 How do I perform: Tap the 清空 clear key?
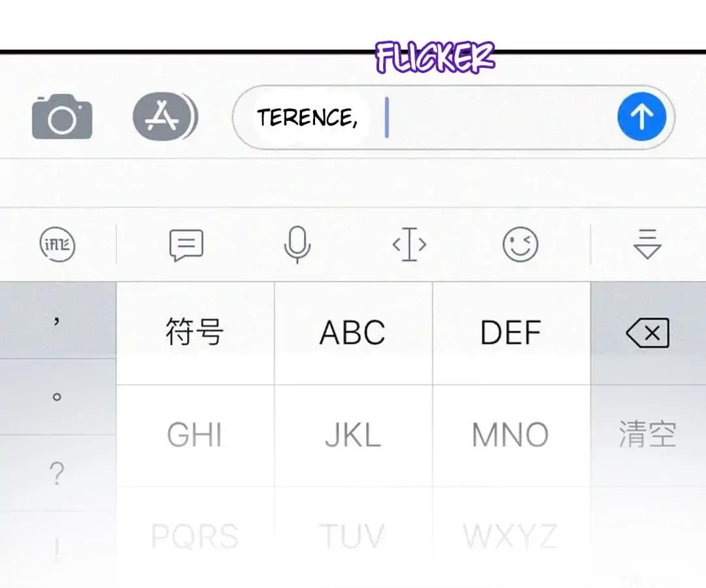[648, 434]
